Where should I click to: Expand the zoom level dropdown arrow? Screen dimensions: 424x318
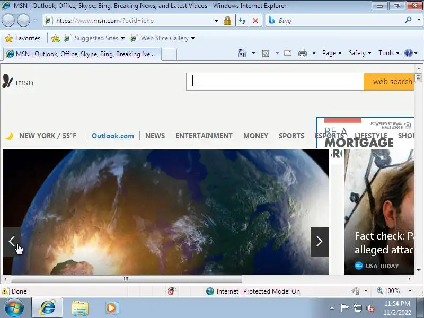(x=410, y=291)
